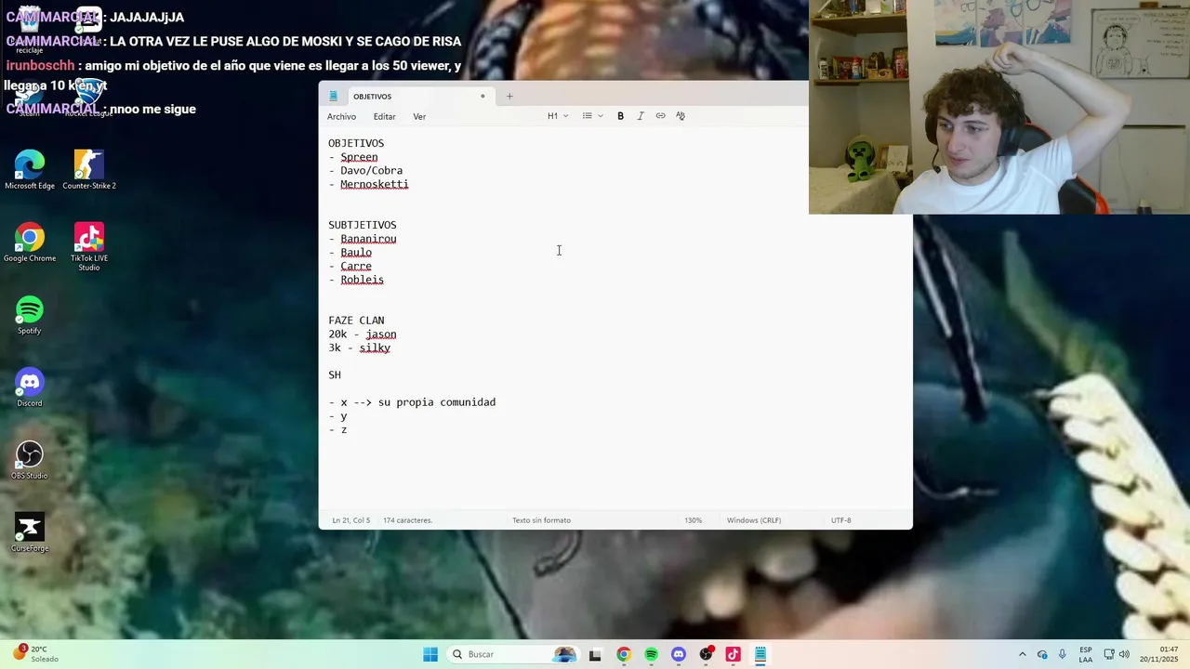The width and height of the screenshot is (1190, 669).
Task: Click the word Baulo
Action: (x=356, y=253)
